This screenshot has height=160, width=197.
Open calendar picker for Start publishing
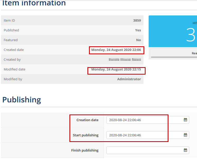185,135
